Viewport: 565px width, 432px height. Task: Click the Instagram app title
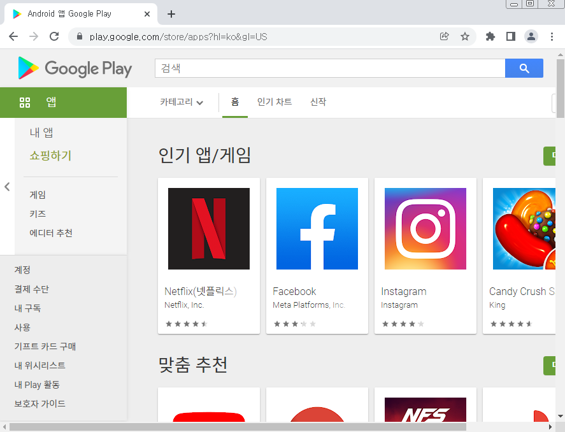click(404, 291)
